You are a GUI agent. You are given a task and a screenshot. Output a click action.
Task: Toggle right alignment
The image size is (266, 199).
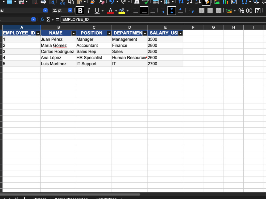(153, 11)
